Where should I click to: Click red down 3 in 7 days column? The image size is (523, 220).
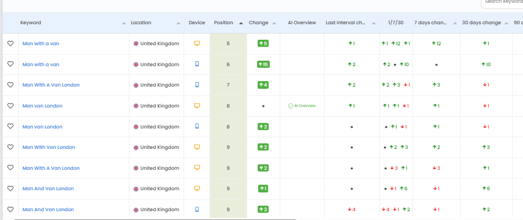click(436, 168)
